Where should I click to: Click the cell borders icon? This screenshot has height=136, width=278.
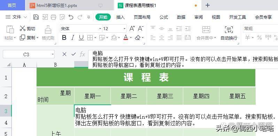(90, 37)
